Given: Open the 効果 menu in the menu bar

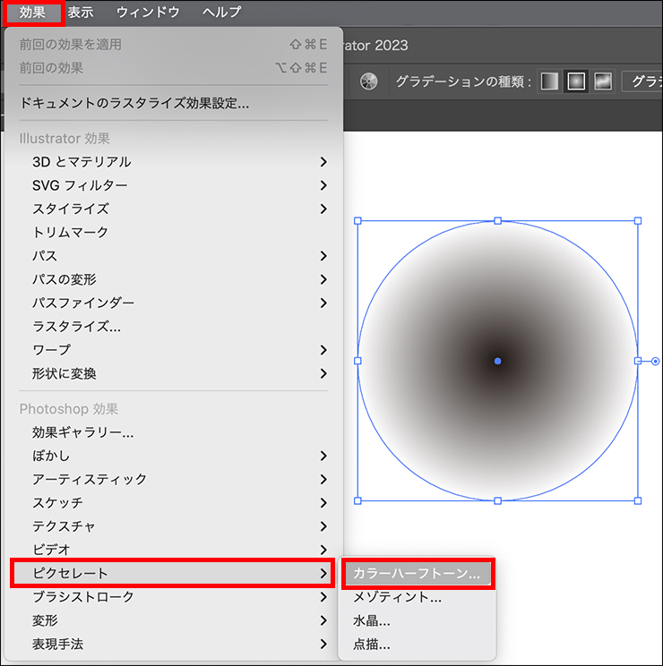Looking at the screenshot, I should [32, 13].
